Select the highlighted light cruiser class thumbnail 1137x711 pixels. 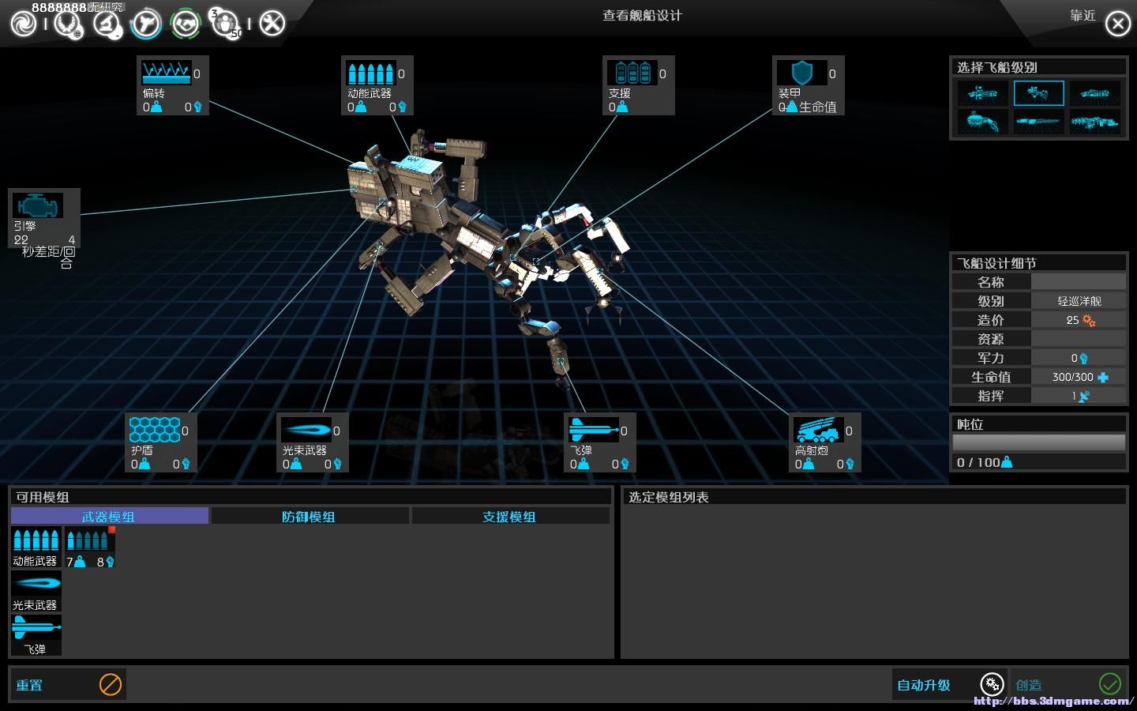pos(1038,93)
